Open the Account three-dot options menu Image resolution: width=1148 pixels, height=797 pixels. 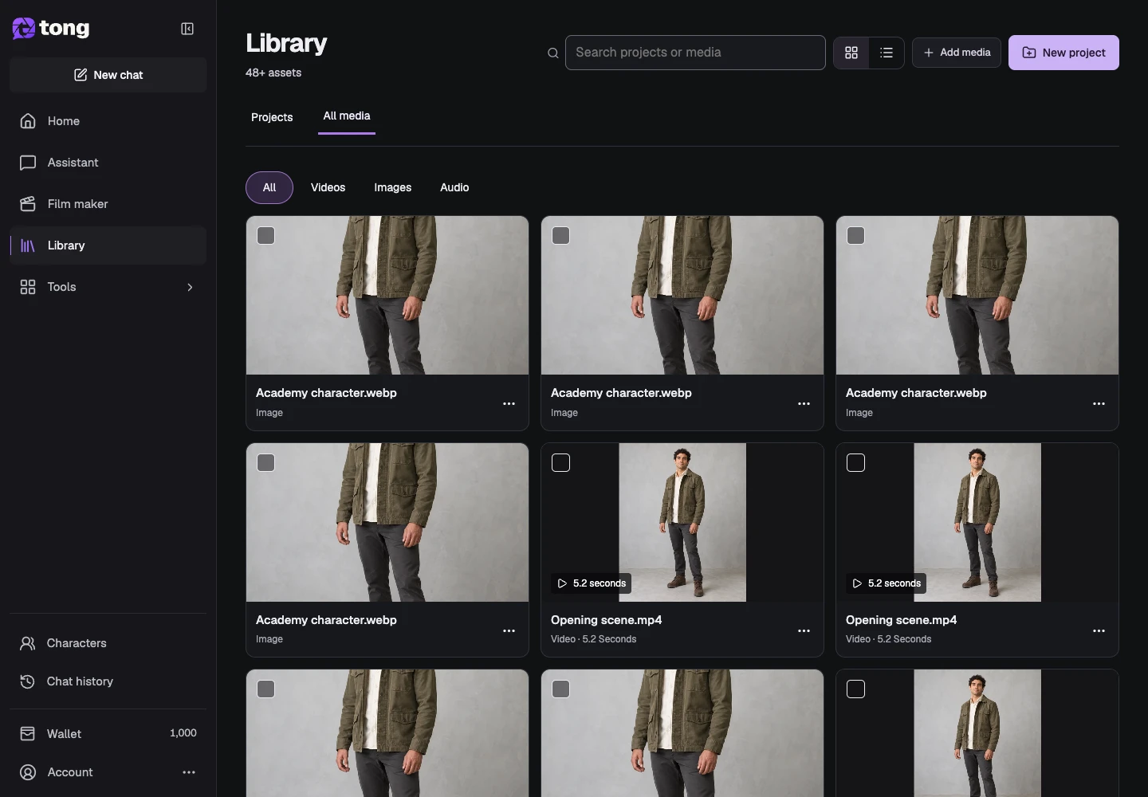[x=189, y=772]
